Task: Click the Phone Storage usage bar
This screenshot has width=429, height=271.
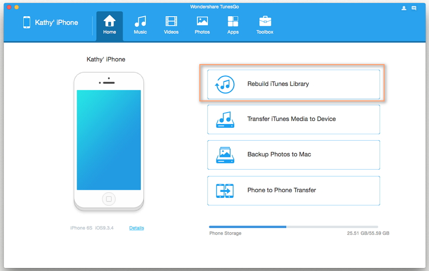Action: (293, 227)
